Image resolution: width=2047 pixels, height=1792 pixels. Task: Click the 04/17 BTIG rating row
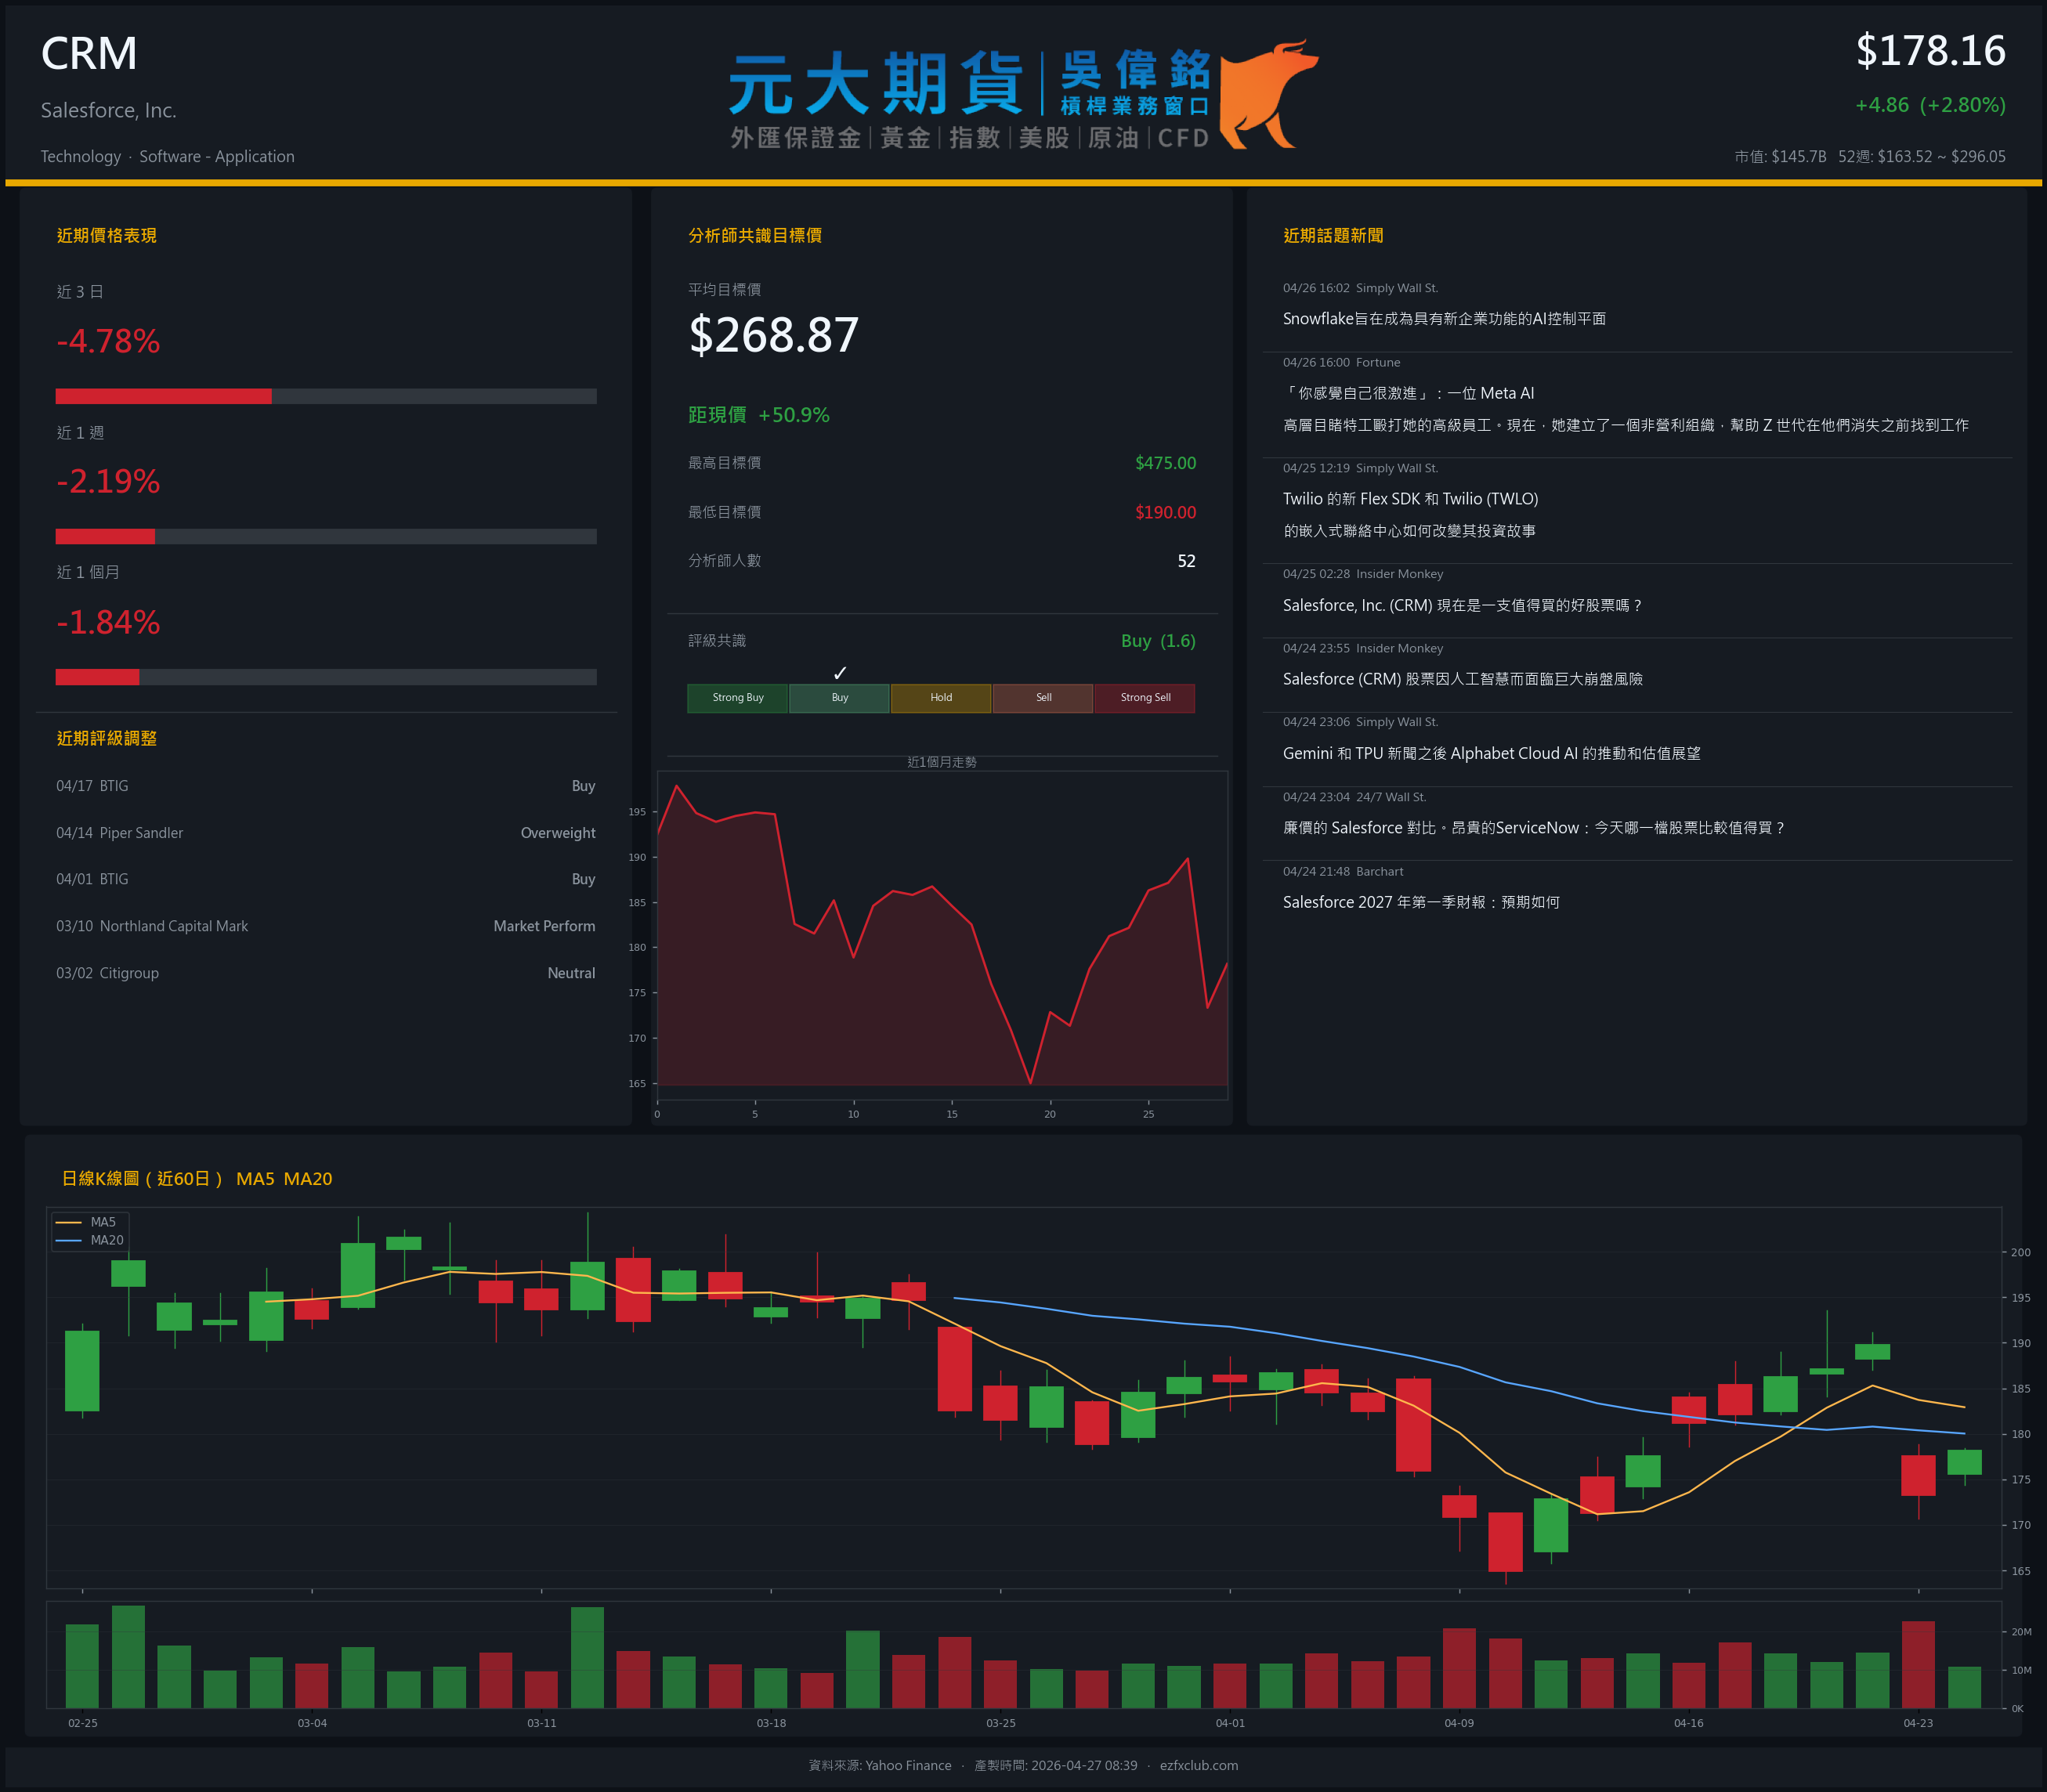pos(326,786)
